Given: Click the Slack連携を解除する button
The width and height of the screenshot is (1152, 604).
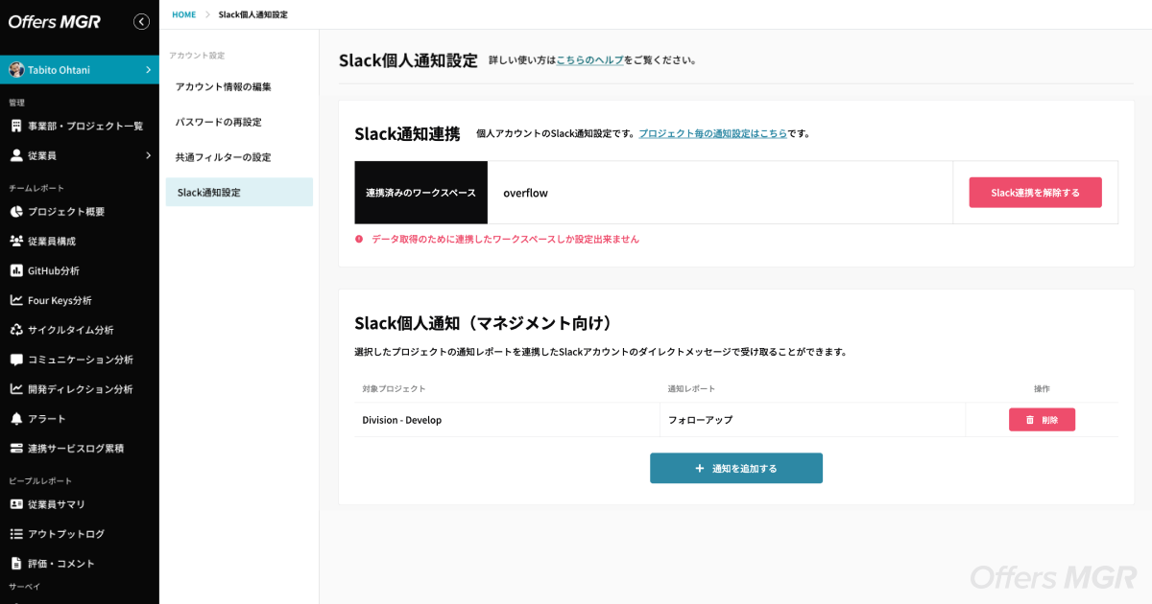Looking at the screenshot, I should pyautogui.click(x=1035, y=192).
